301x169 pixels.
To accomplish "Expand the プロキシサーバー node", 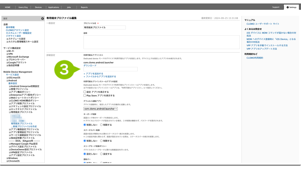I will click(7, 60).
